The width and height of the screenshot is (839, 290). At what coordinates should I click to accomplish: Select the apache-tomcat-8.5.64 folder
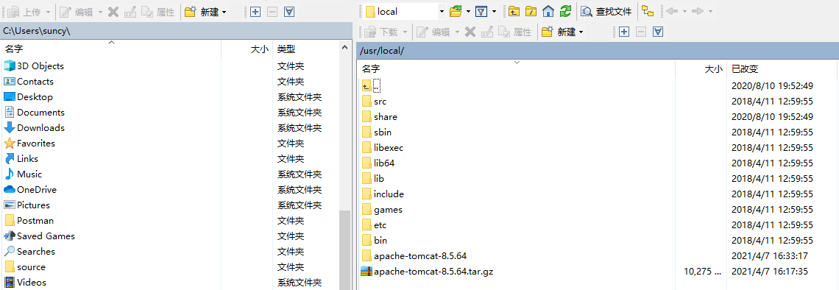coord(414,255)
